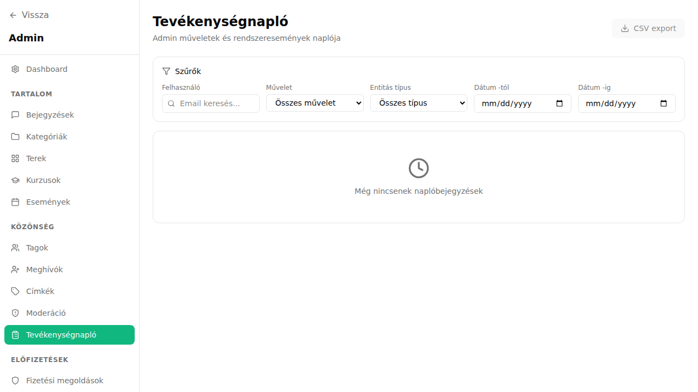This screenshot has height=392, width=698.
Task: Select the Dashboard gauge icon
Action: pos(15,69)
